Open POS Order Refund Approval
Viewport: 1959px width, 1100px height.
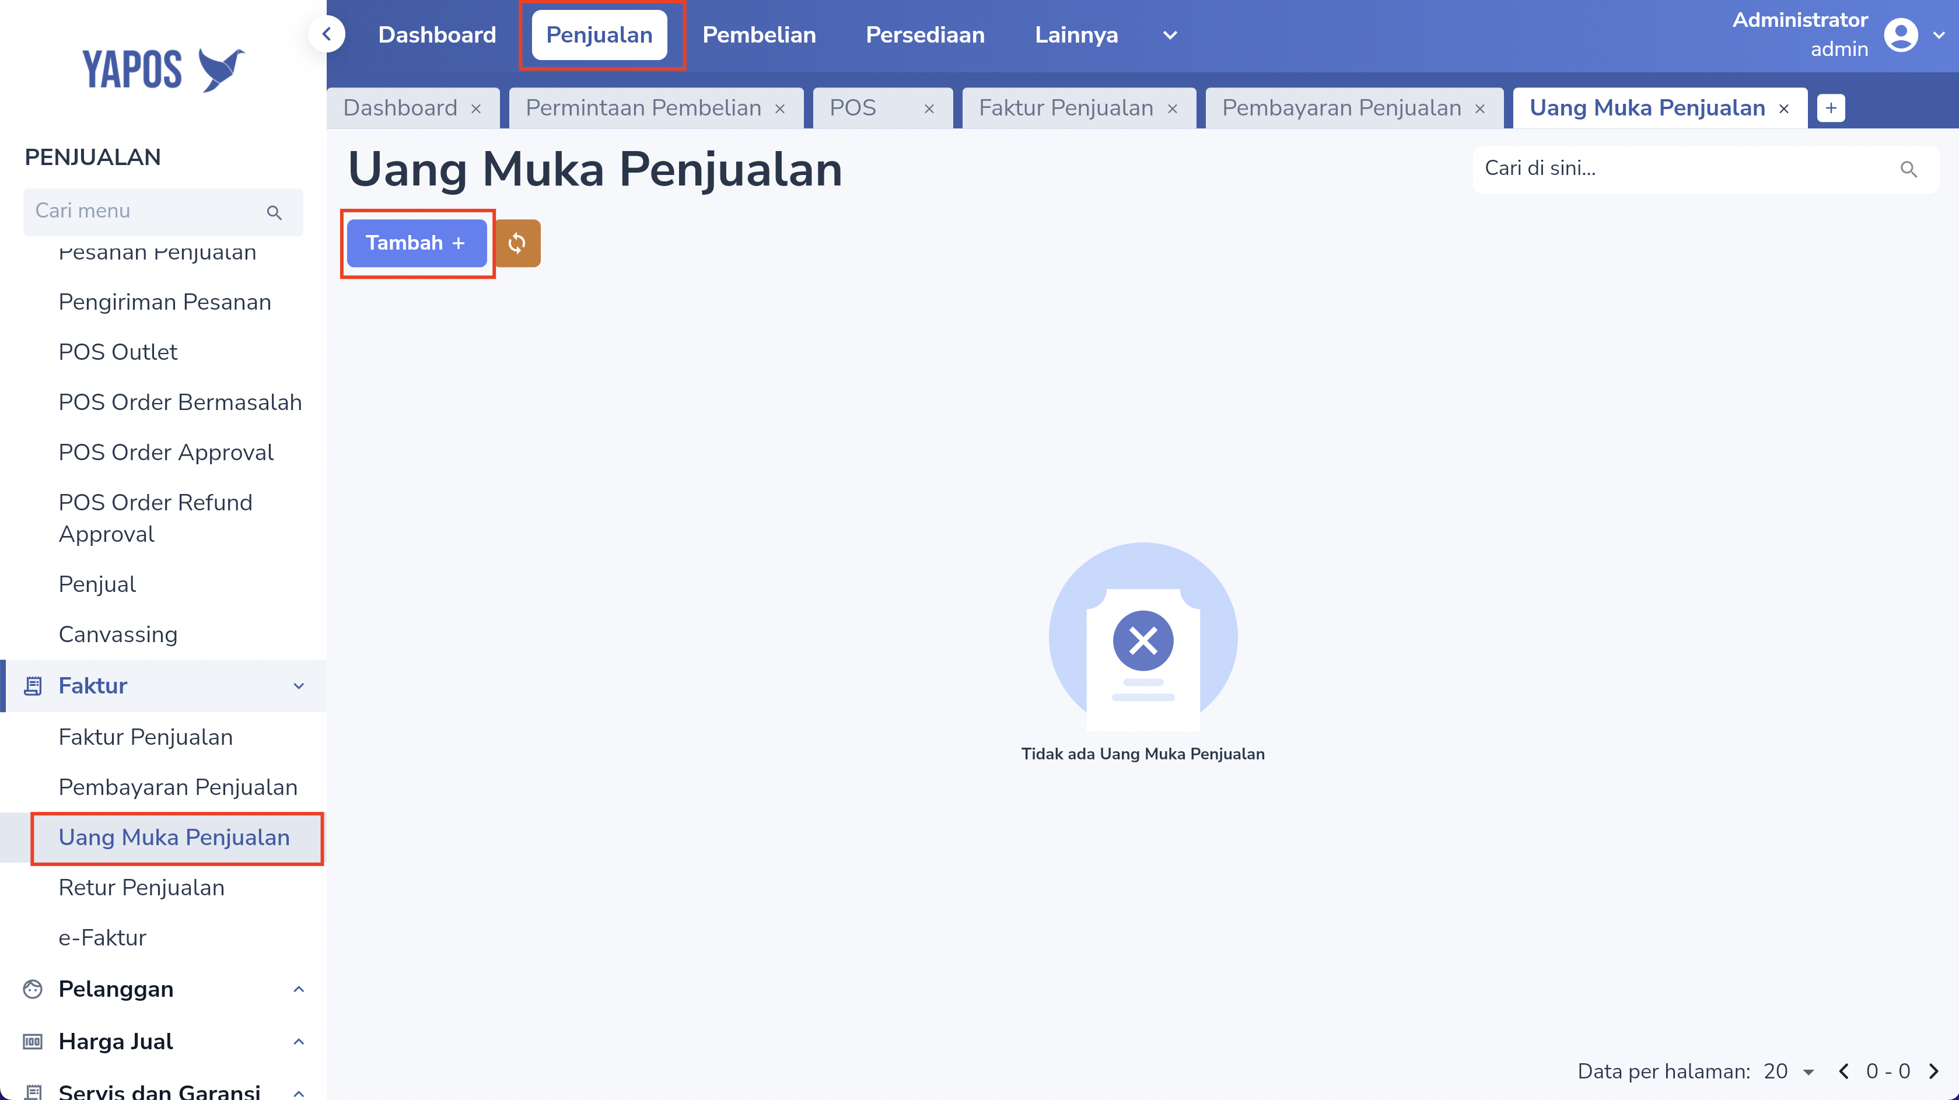point(155,519)
